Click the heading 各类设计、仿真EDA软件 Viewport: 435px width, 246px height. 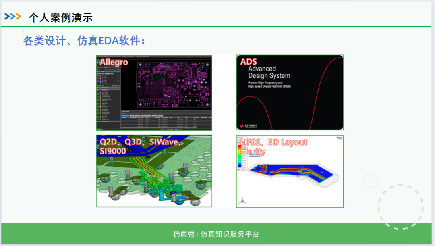tap(84, 41)
